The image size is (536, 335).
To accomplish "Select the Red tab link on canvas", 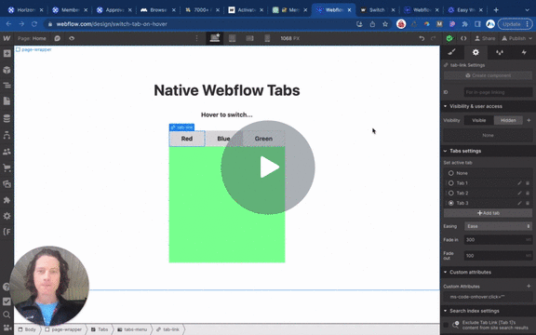I will click(187, 139).
